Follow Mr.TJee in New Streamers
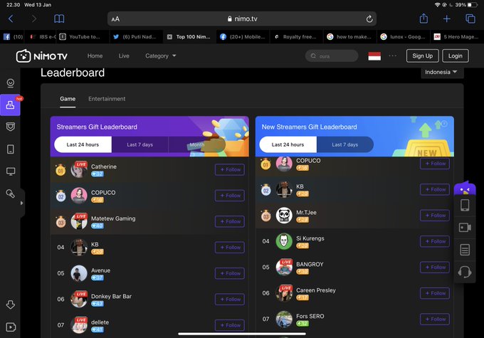The image size is (484, 338). pyautogui.click(x=435, y=215)
